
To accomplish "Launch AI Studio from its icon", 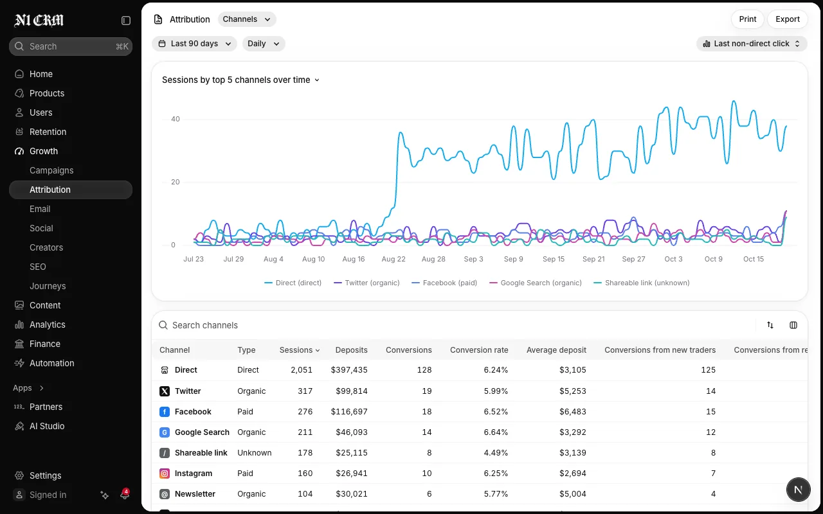I will [19, 426].
